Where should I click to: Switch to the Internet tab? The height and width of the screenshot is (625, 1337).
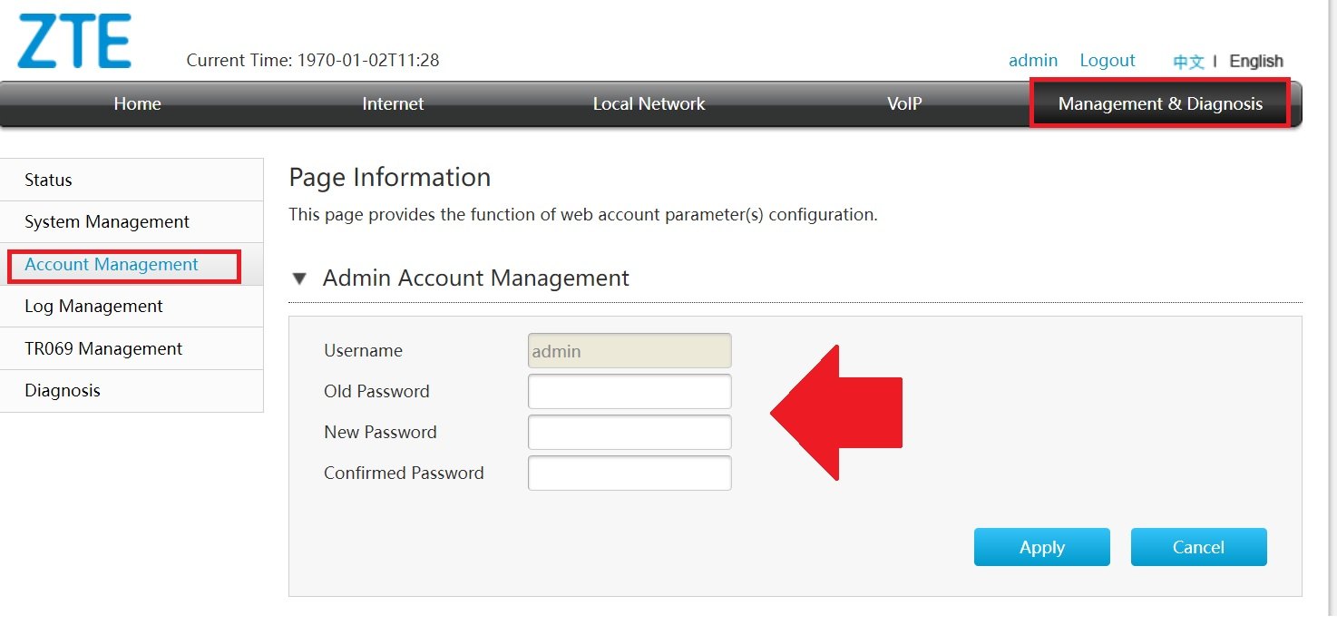pos(393,104)
